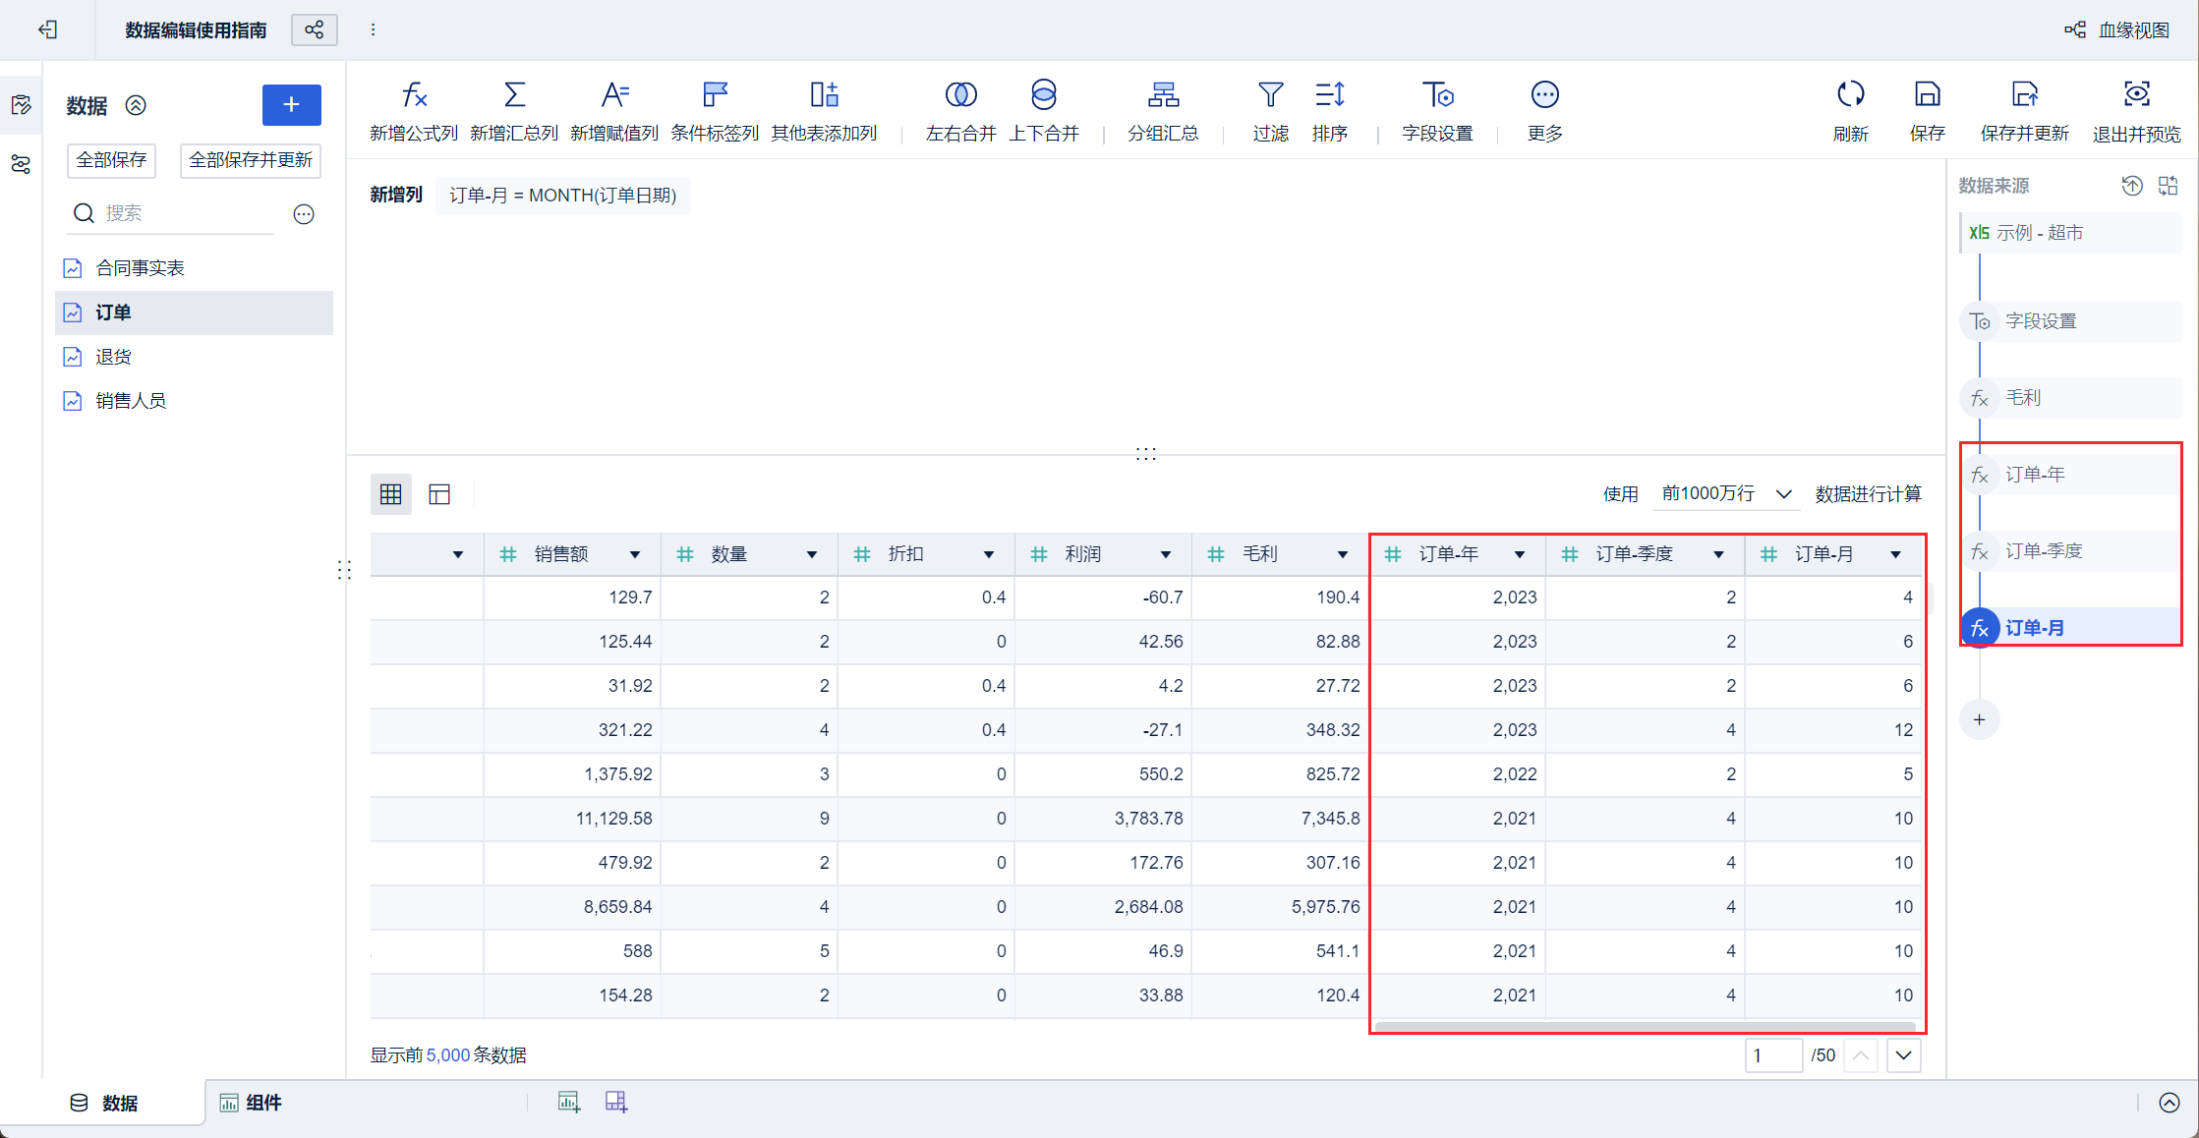Select the 退货 table in the list
The height and width of the screenshot is (1138, 2199).
[x=114, y=357]
